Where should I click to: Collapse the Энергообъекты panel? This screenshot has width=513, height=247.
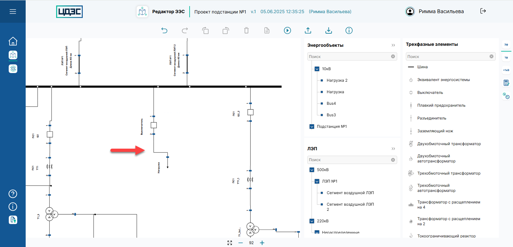(x=393, y=45)
